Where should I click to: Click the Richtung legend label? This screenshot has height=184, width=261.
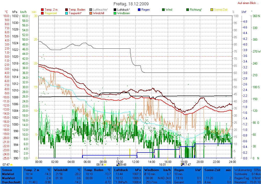(x=196, y=10)
